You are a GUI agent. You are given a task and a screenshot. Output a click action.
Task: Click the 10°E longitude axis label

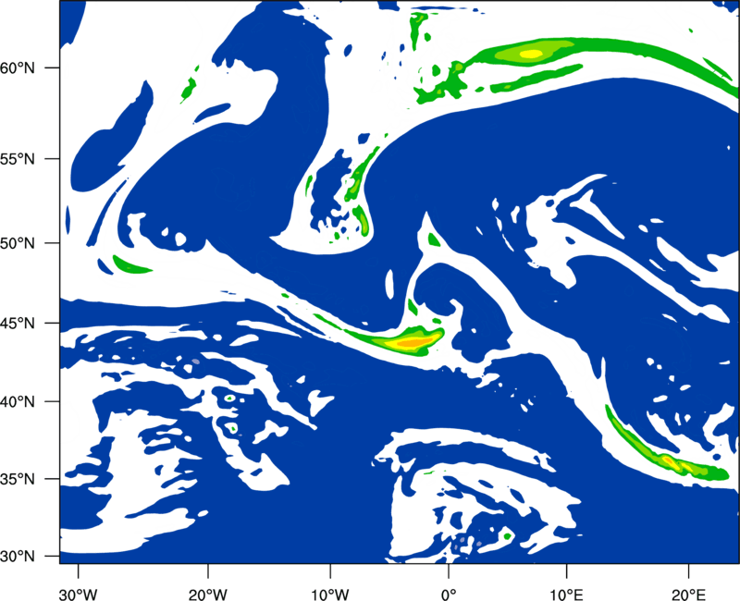(x=566, y=595)
